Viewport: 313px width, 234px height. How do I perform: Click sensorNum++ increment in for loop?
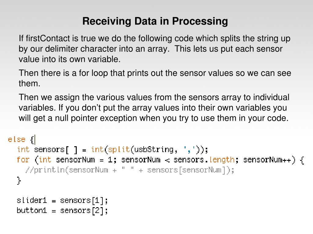pos(267,160)
